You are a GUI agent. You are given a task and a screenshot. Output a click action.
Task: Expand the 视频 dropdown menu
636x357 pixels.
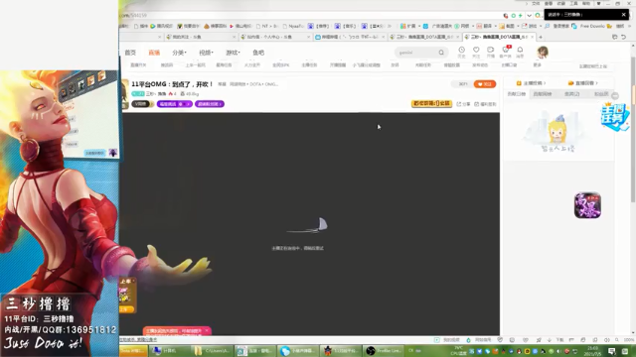(x=206, y=53)
